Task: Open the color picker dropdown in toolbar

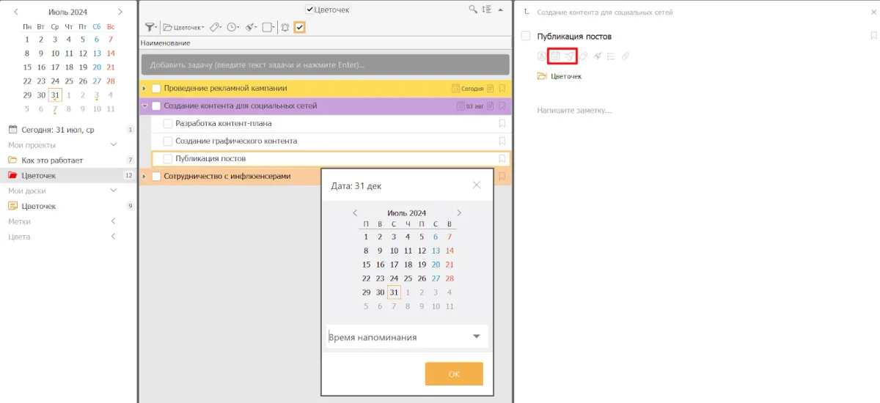Action: coord(268,27)
